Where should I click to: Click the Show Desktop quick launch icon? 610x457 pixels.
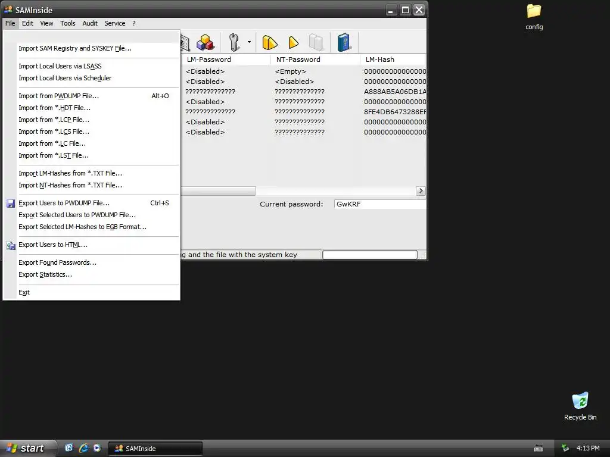click(x=69, y=448)
